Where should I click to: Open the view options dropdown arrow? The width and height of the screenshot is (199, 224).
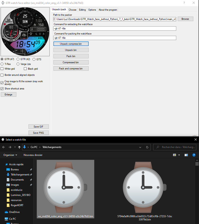coord(179,155)
